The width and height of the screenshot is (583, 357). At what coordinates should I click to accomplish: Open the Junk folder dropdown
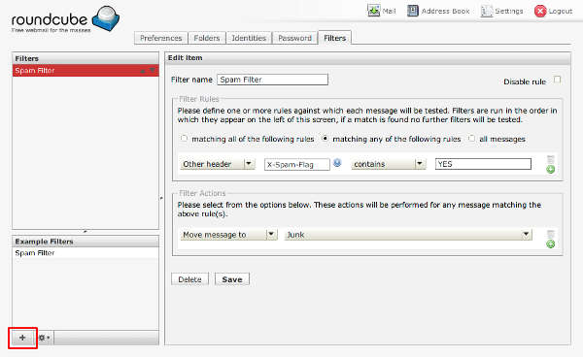tap(408, 235)
